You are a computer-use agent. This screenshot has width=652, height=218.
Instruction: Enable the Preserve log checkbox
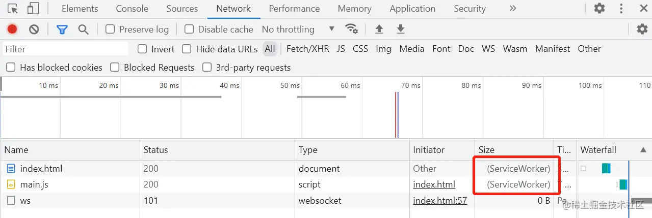pyautogui.click(x=110, y=29)
